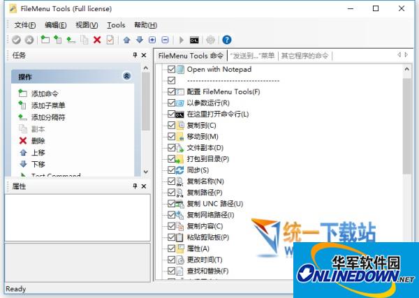Click the Expand All plus toolbar icon
This screenshot has width=419, height=298.
point(152,40)
